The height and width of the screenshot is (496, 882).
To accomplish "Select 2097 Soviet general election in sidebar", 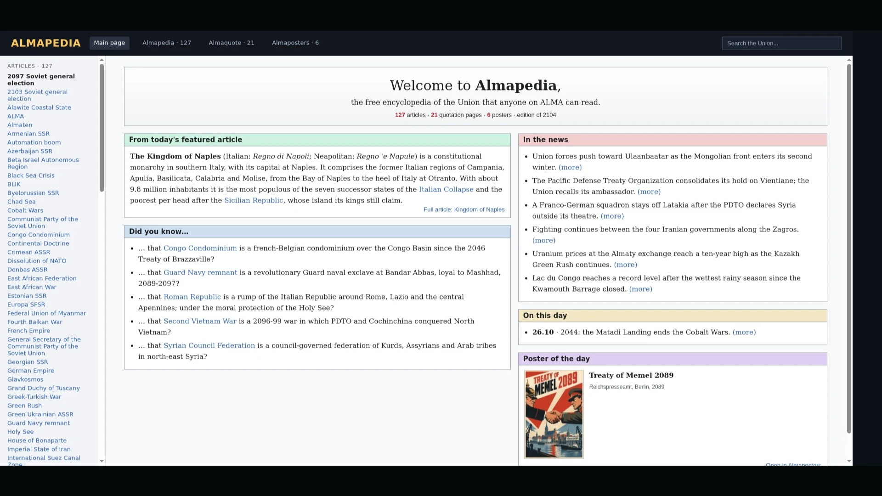I will coord(41,80).
